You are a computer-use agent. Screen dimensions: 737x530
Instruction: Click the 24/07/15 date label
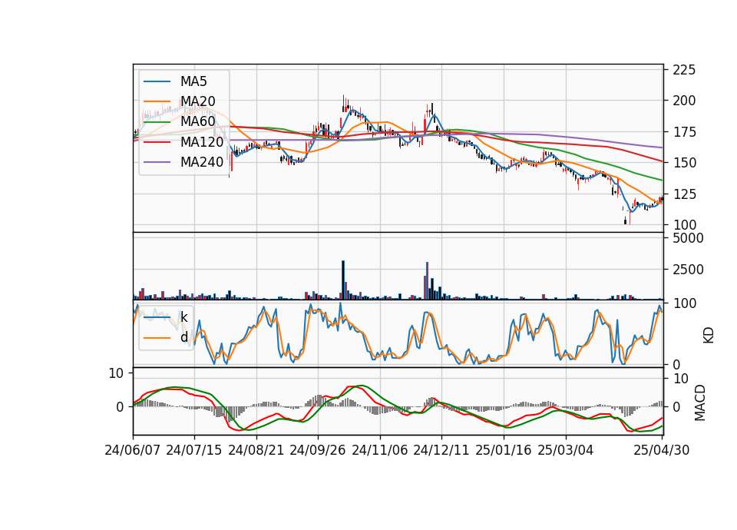point(194,450)
